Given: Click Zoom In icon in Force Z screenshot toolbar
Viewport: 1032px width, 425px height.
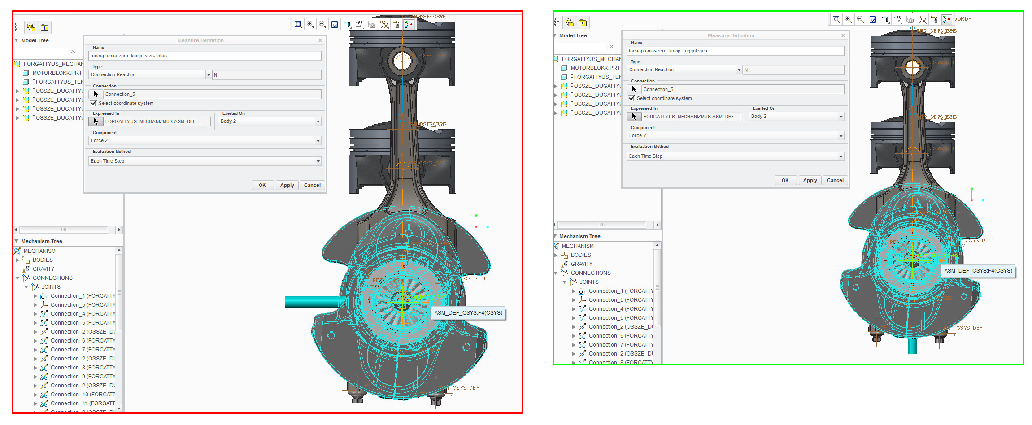Looking at the screenshot, I should [x=310, y=24].
